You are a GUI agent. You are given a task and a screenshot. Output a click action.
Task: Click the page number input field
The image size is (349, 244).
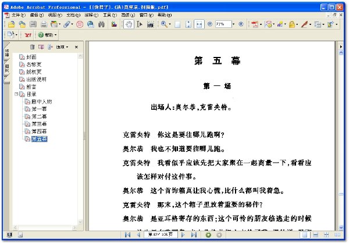pyautogui.click(x=161, y=235)
